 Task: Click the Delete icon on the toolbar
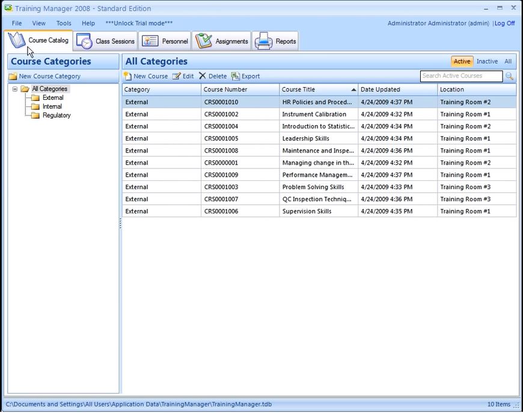[203, 76]
